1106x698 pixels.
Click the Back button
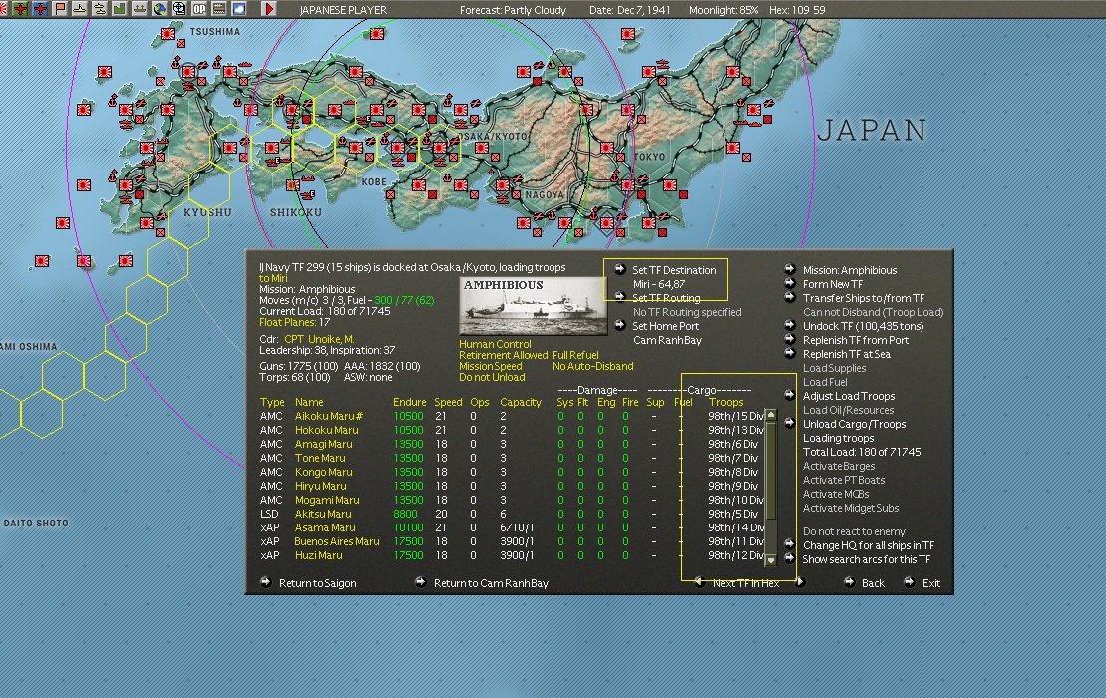pos(873,583)
